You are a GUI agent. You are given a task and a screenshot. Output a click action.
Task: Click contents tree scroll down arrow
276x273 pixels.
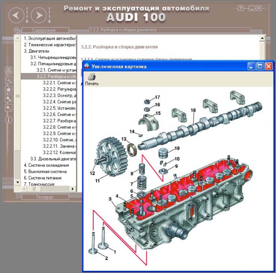18,182
